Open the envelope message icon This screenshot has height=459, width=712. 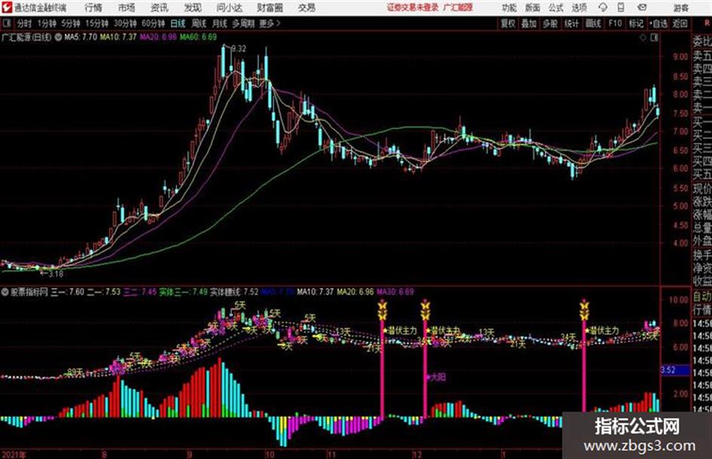point(642,8)
